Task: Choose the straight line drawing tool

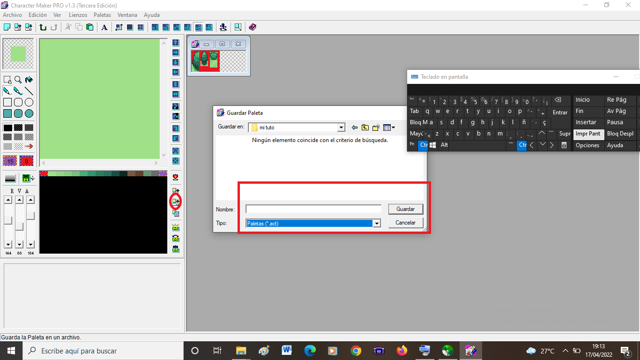Action: click(x=29, y=91)
